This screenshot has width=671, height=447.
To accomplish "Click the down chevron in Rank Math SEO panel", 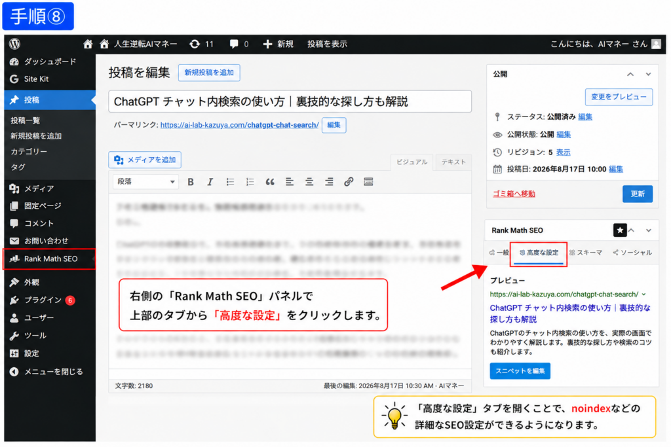I will 649,231.
